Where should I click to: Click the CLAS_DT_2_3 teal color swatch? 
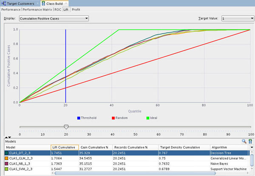(x=6, y=153)
